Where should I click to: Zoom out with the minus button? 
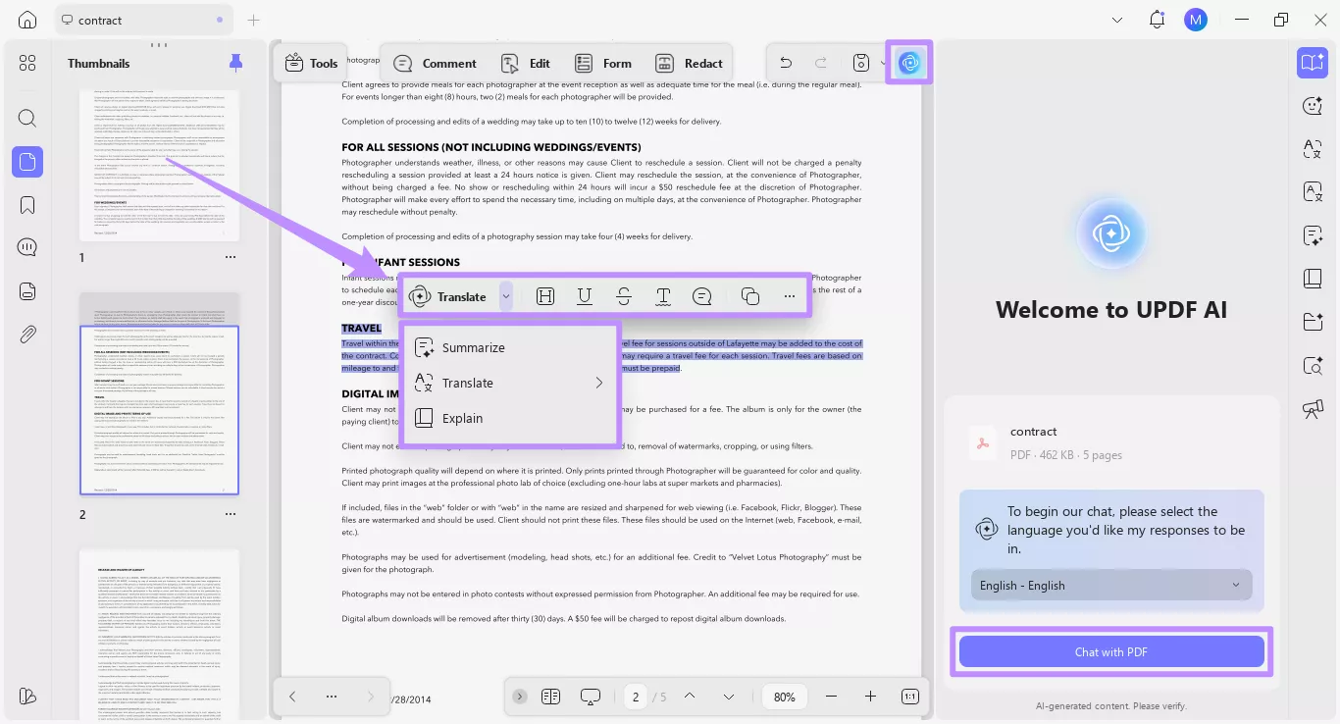(831, 697)
